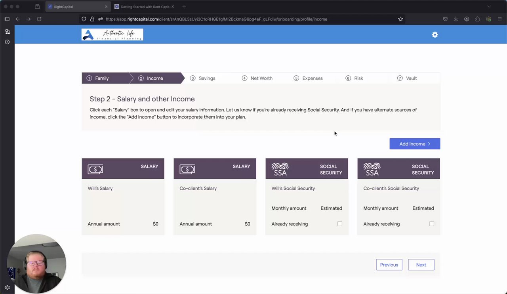This screenshot has height=294, width=507.
Task: Open the browser hamburger menu
Action: (500, 19)
